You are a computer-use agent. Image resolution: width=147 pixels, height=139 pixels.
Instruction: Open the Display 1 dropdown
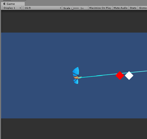pos(12,8)
